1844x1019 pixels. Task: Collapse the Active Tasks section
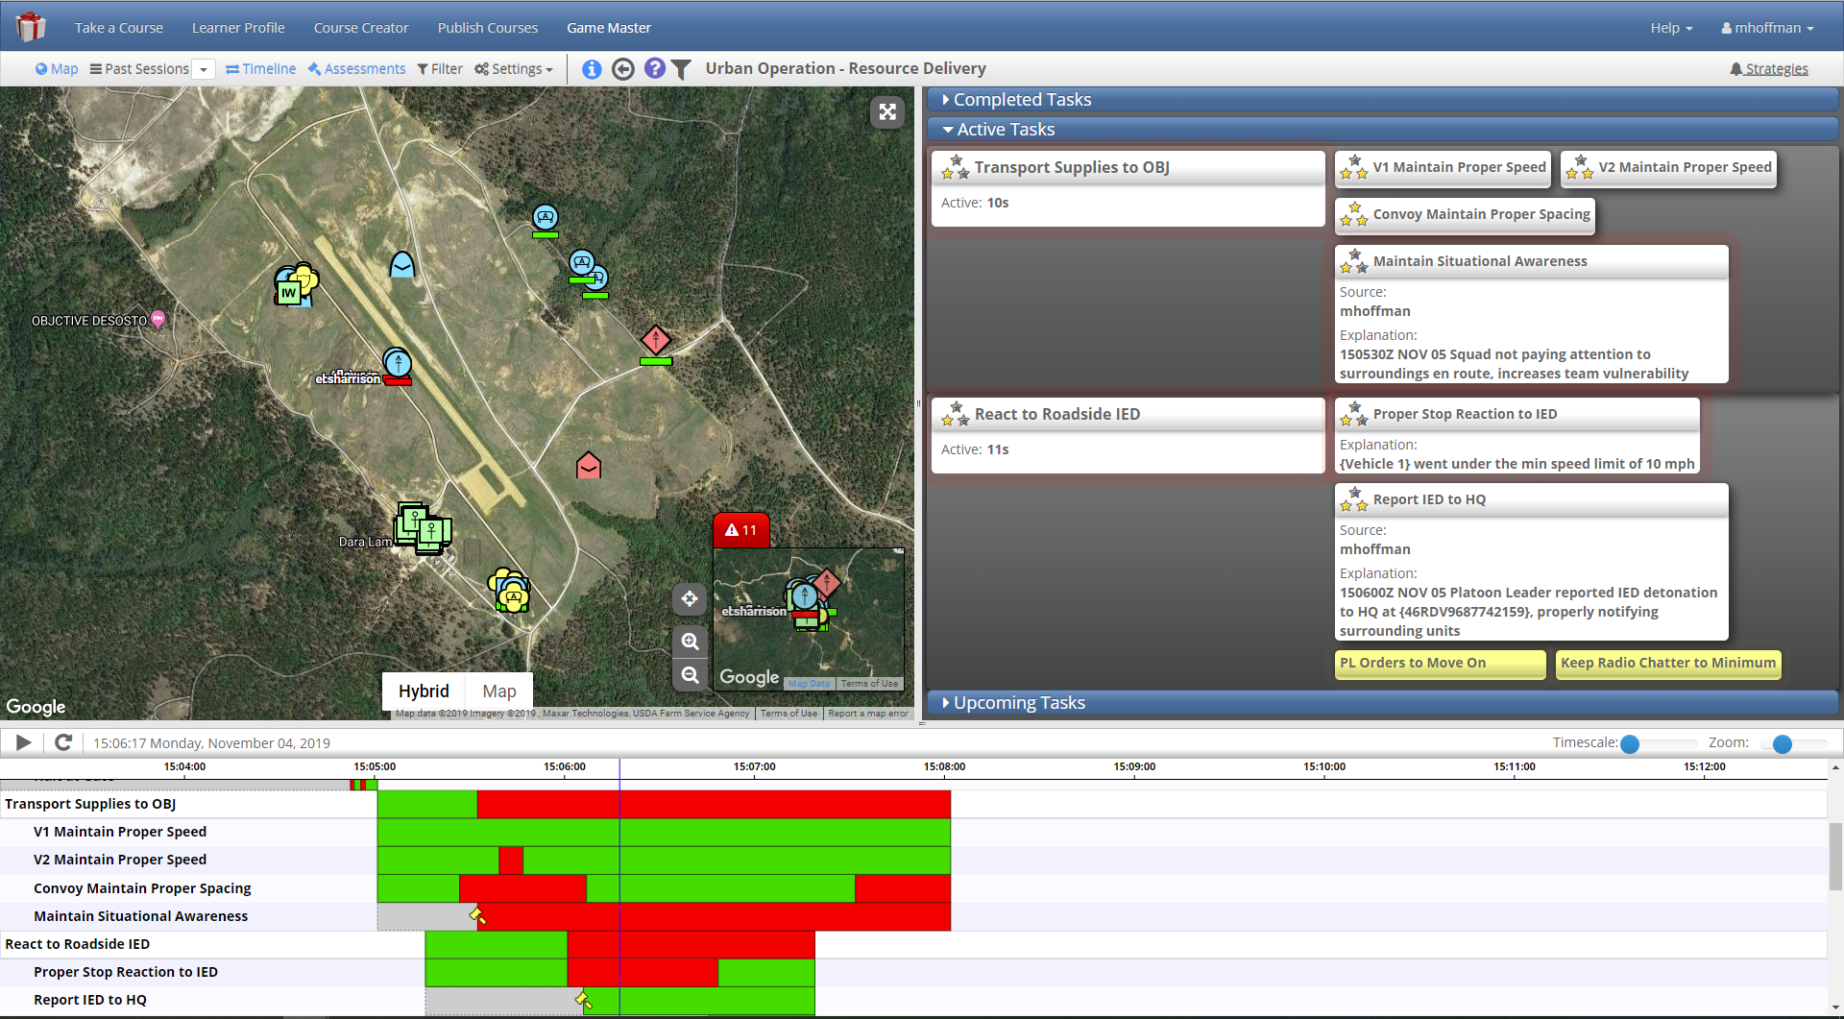[x=1383, y=129]
